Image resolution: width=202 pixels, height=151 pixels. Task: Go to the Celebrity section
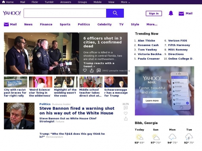click(104, 24)
